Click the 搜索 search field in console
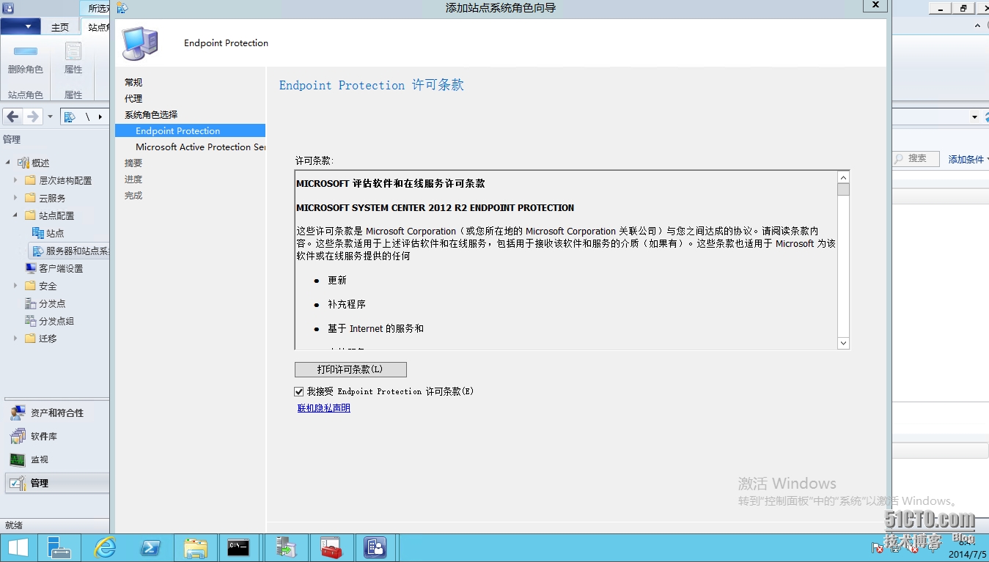The image size is (989, 562). (x=916, y=158)
